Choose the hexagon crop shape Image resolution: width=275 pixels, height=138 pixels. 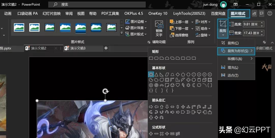point(188,75)
